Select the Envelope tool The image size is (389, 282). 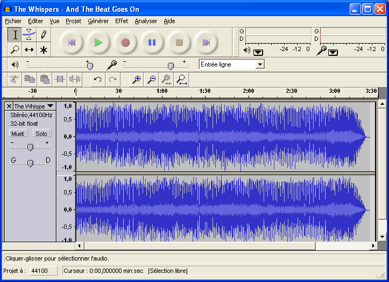29,35
